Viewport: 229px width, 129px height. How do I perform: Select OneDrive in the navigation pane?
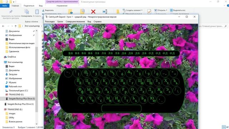click(x=11, y=57)
